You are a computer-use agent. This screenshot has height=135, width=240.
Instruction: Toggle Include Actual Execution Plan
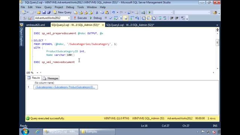(x=132, y=18)
